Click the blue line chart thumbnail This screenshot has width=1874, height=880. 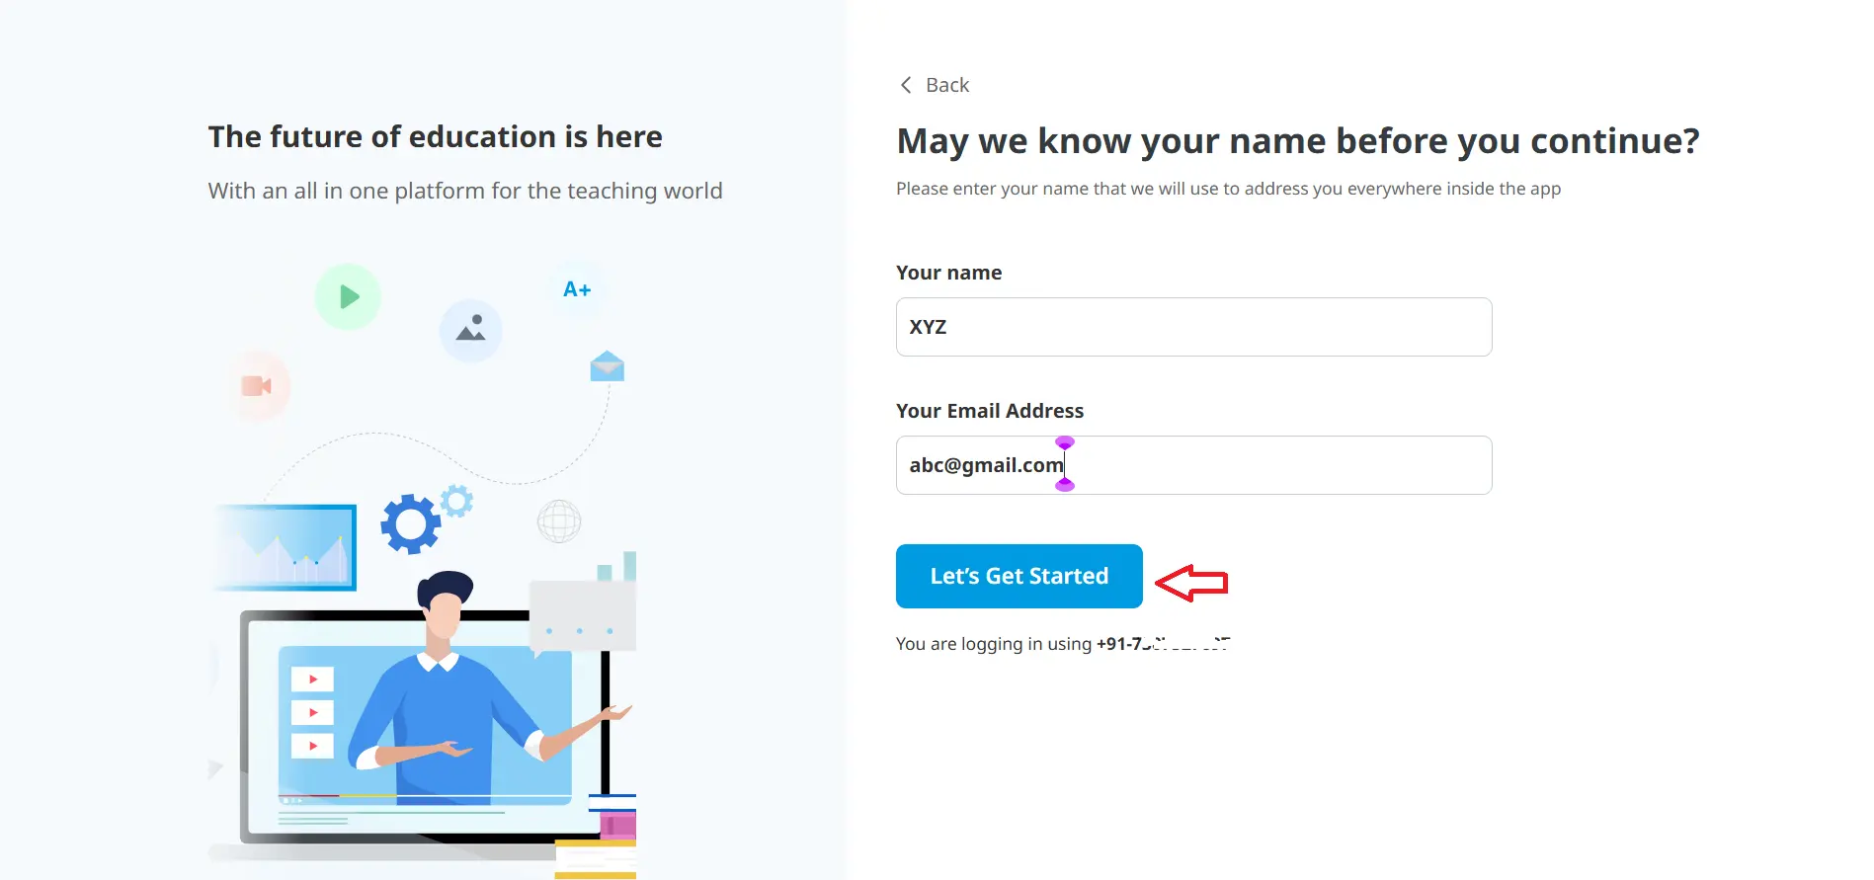pyautogui.click(x=287, y=548)
